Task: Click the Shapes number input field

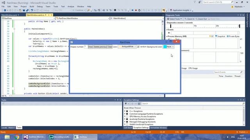Action: point(86,47)
